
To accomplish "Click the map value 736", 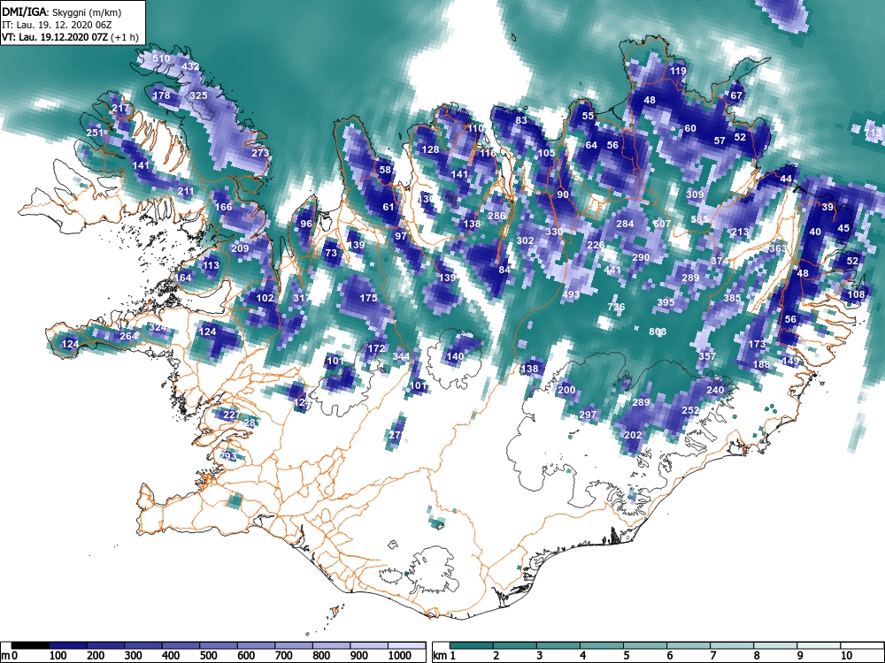I will click(616, 307).
